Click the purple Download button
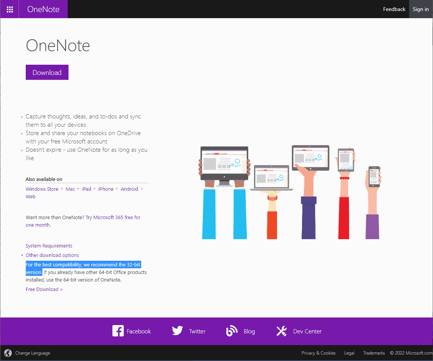The height and width of the screenshot is (361, 433). [x=47, y=72]
